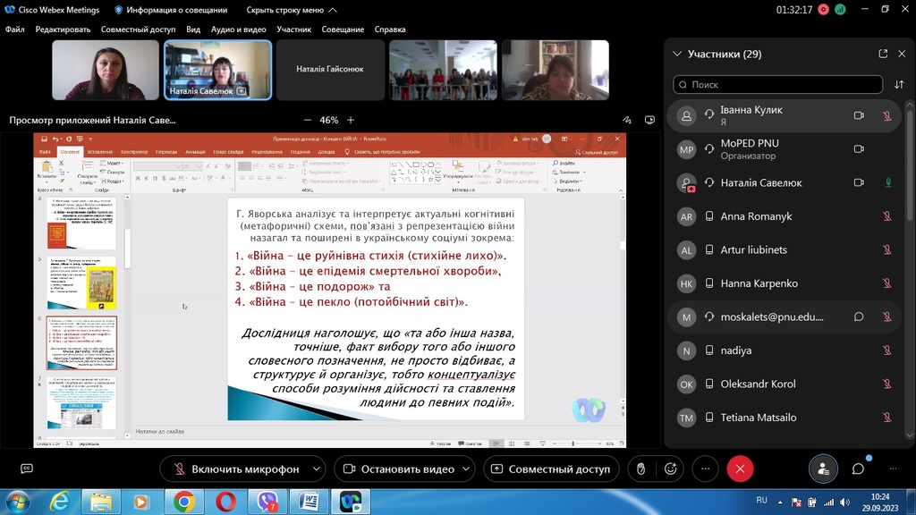Click Совместный доступ share button
Screen dimensions: 916x515
(x=550, y=469)
